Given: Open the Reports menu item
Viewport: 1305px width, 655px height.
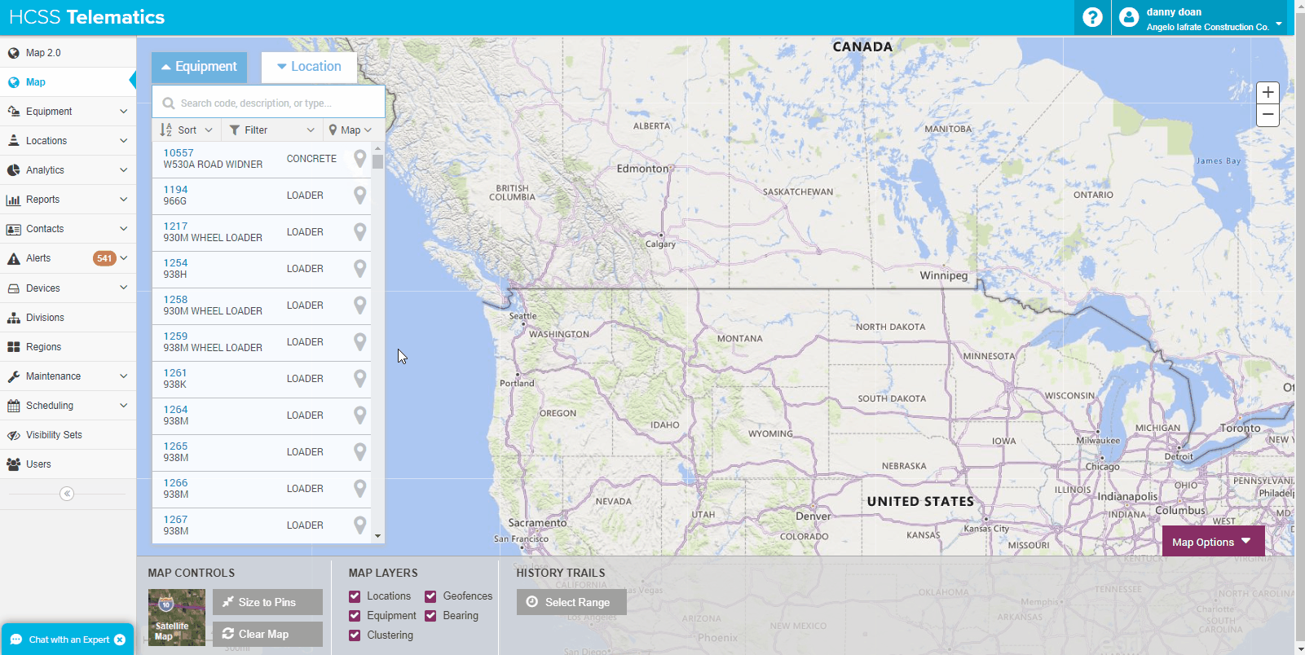Looking at the screenshot, I should click(x=68, y=200).
